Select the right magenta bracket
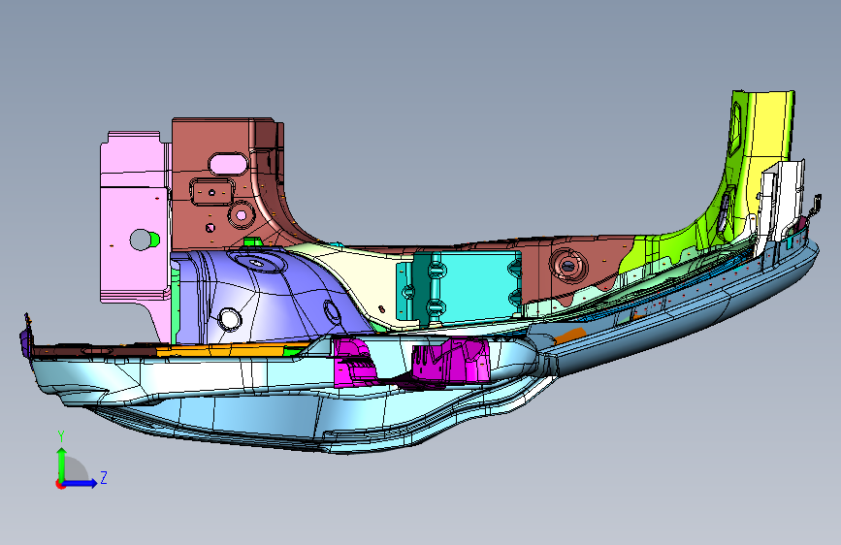Image resolution: width=841 pixels, height=545 pixels. click(449, 361)
